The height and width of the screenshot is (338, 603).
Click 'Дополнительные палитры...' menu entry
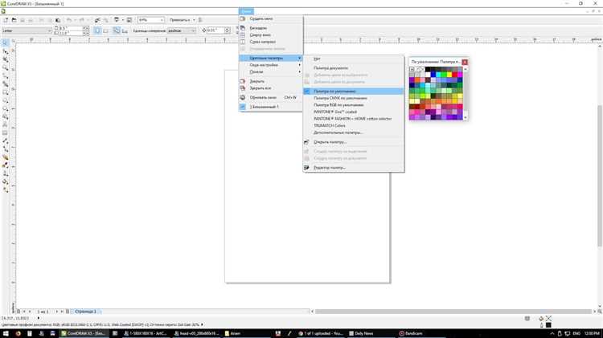tap(338, 132)
